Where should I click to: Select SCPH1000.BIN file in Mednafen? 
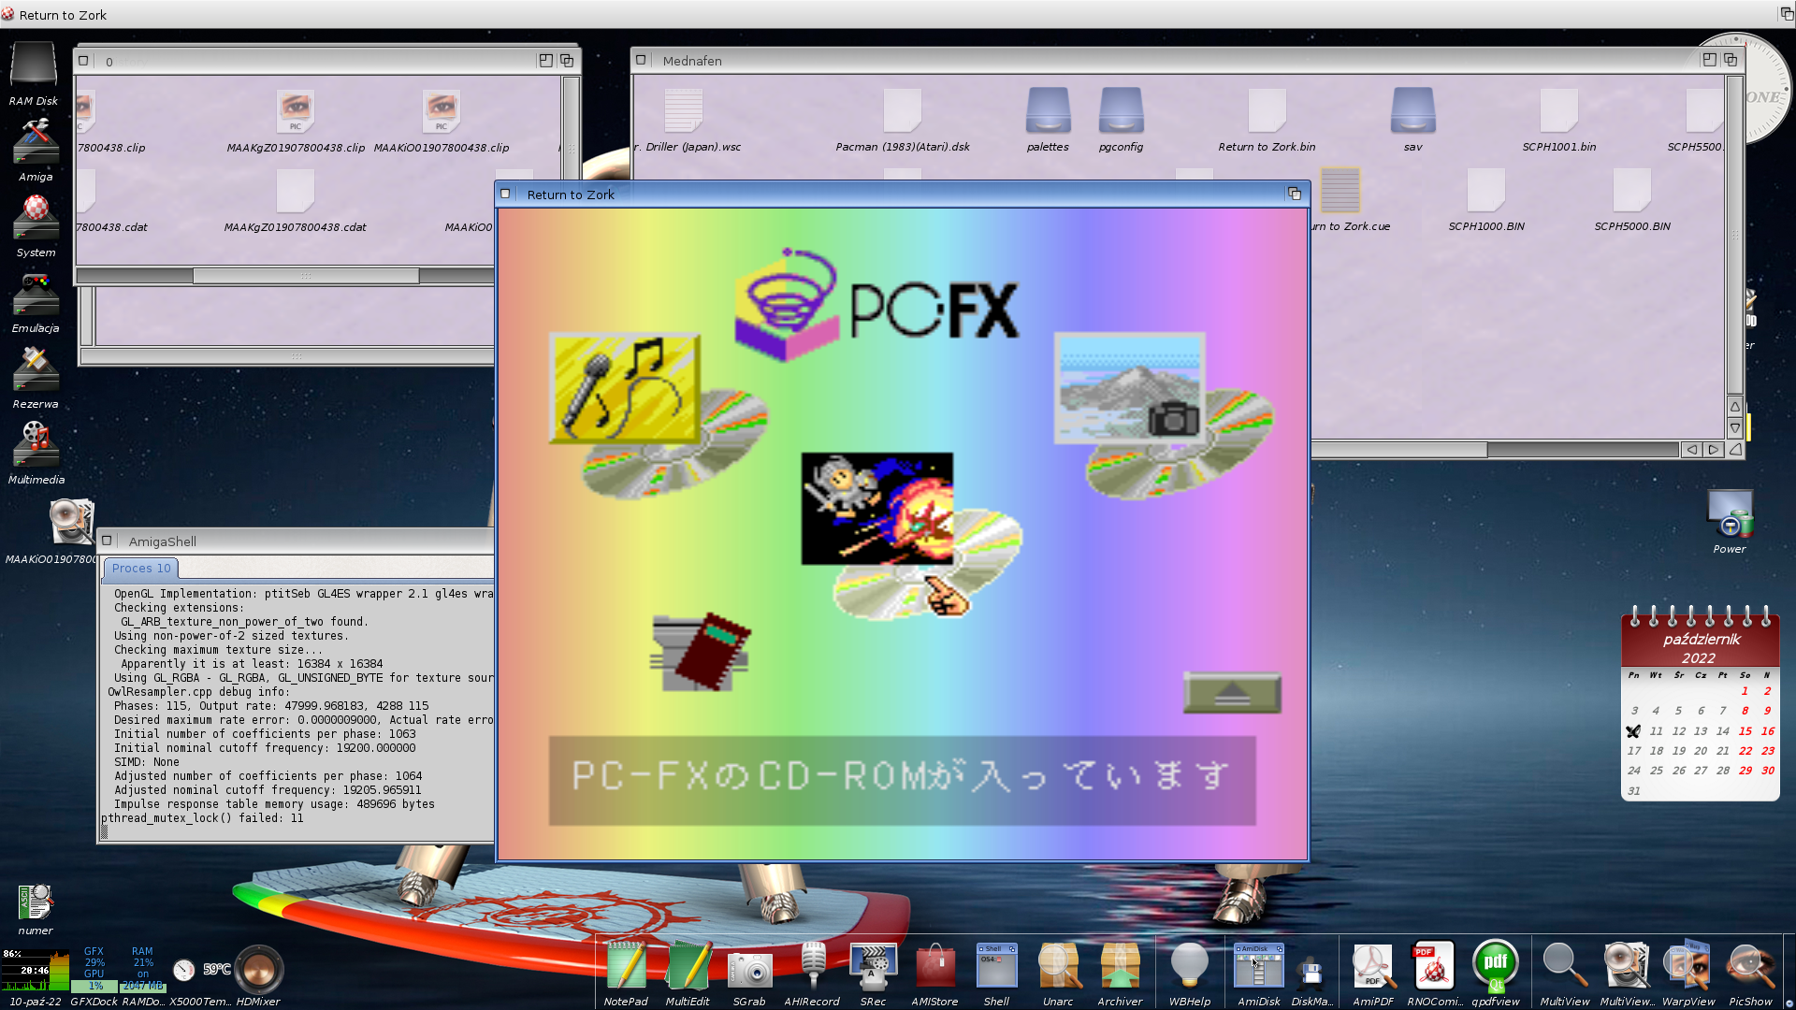pyautogui.click(x=1486, y=199)
